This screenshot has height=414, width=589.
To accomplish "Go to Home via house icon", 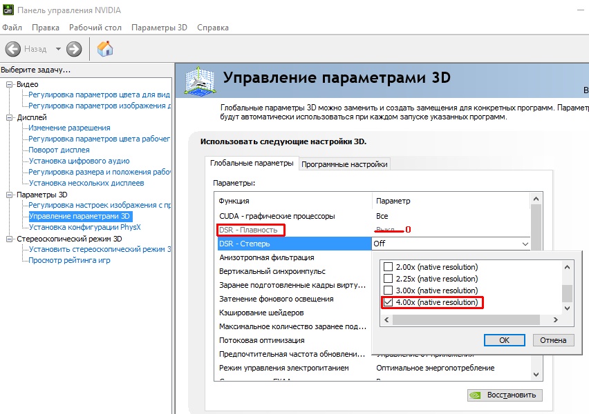I will tap(105, 49).
